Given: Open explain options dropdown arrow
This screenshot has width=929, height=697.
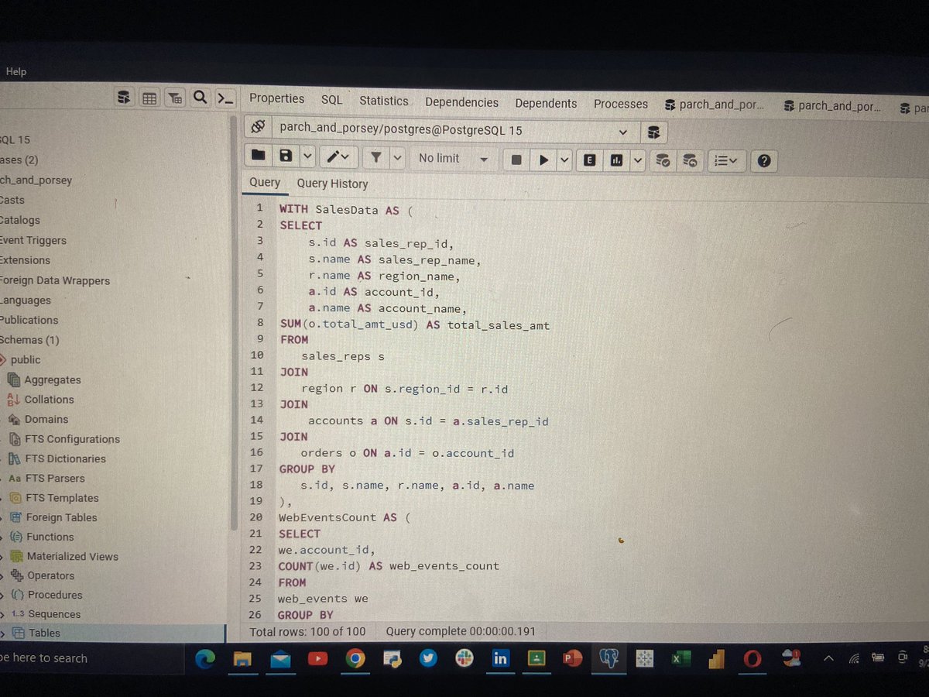Looking at the screenshot, I should 638,160.
